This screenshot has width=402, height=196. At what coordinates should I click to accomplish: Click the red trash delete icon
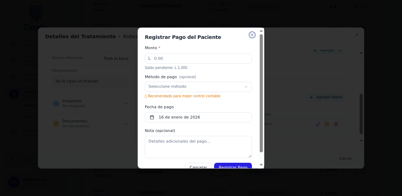tap(336, 124)
